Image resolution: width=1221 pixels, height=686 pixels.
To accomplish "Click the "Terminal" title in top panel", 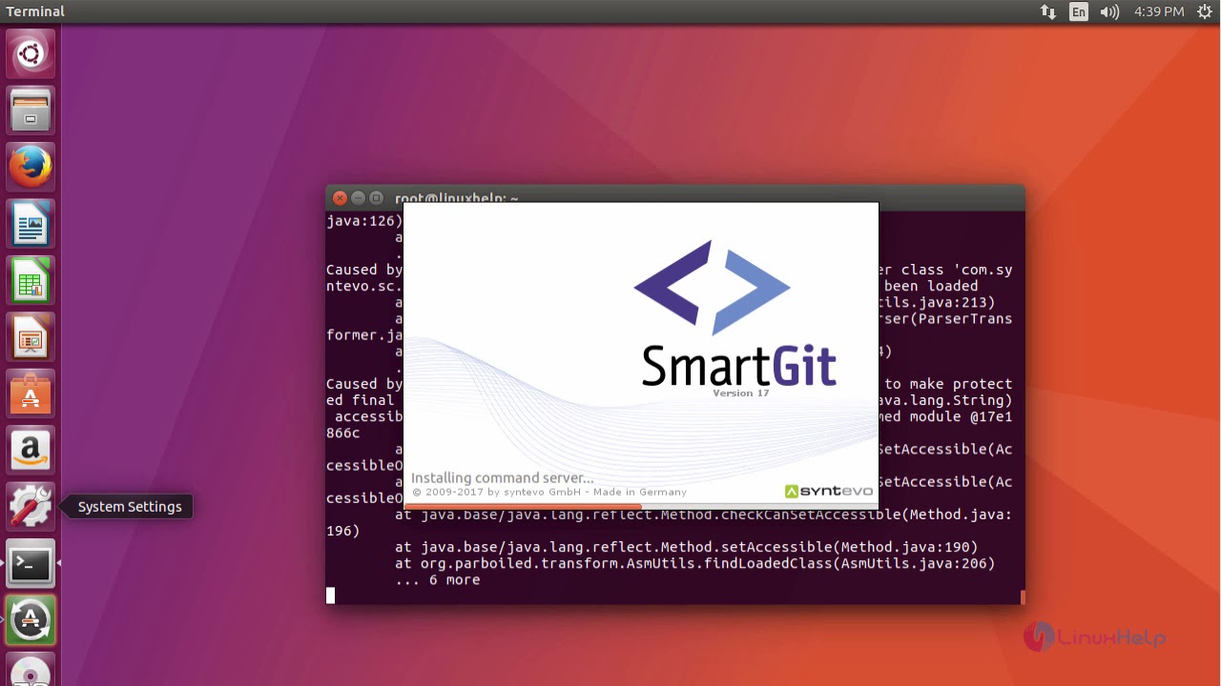I will (35, 11).
